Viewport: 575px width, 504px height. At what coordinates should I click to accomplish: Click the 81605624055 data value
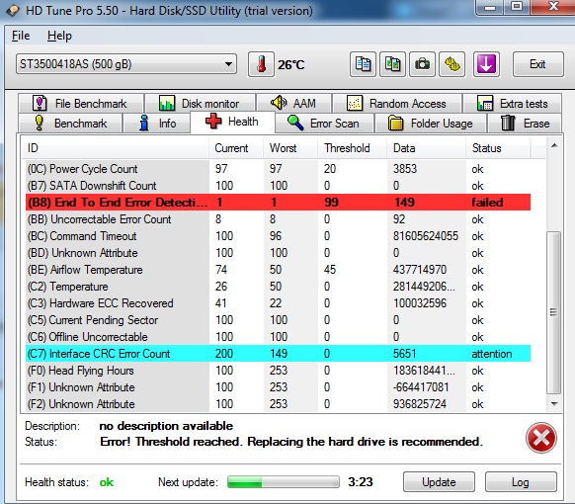point(426,236)
